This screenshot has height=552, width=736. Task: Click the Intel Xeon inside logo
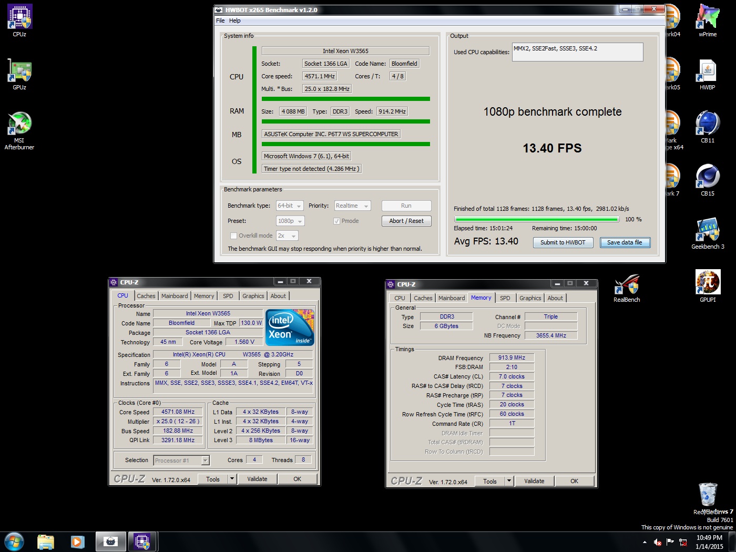tap(290, 327)
